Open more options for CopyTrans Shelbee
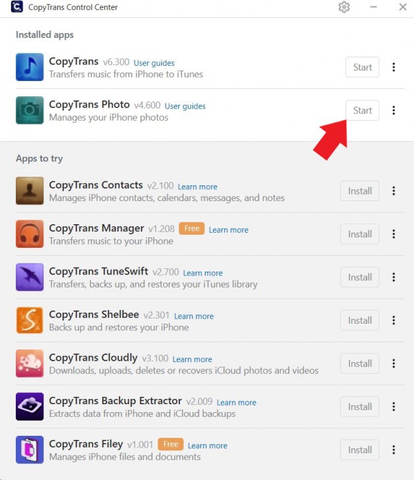 pos(394,320)
